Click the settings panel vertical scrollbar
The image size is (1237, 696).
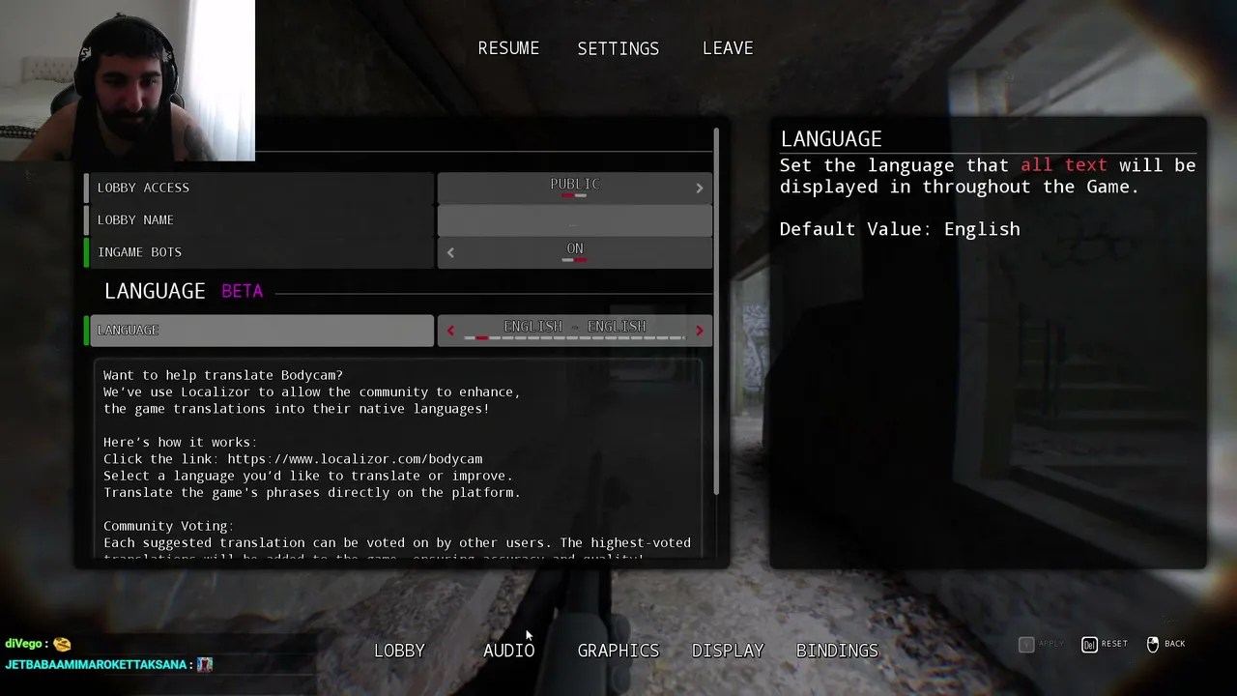pos(717,311)
